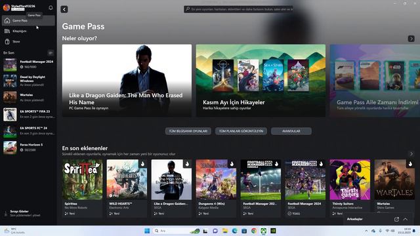420x236 pixels.
Task: Click the OneDrive cloud icon in the system tray
Action: (373, 231)
